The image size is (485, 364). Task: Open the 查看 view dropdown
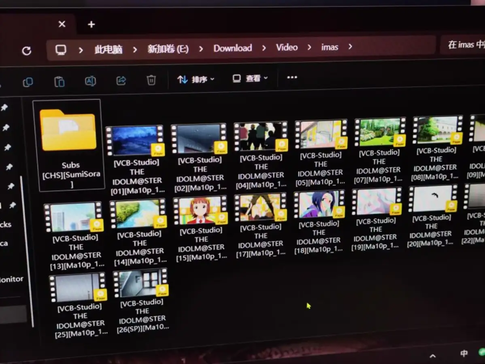[250, 78]
